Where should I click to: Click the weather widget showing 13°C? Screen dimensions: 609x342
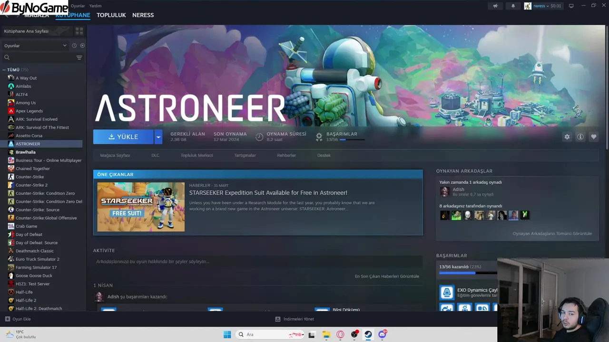tap(21, 334)
